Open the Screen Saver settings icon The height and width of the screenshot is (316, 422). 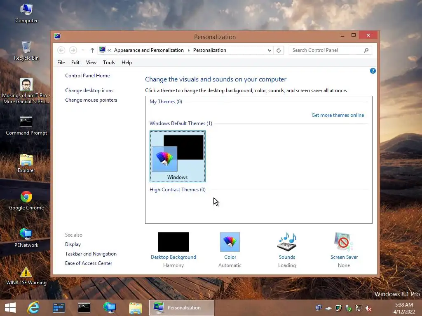pos(344,242)
